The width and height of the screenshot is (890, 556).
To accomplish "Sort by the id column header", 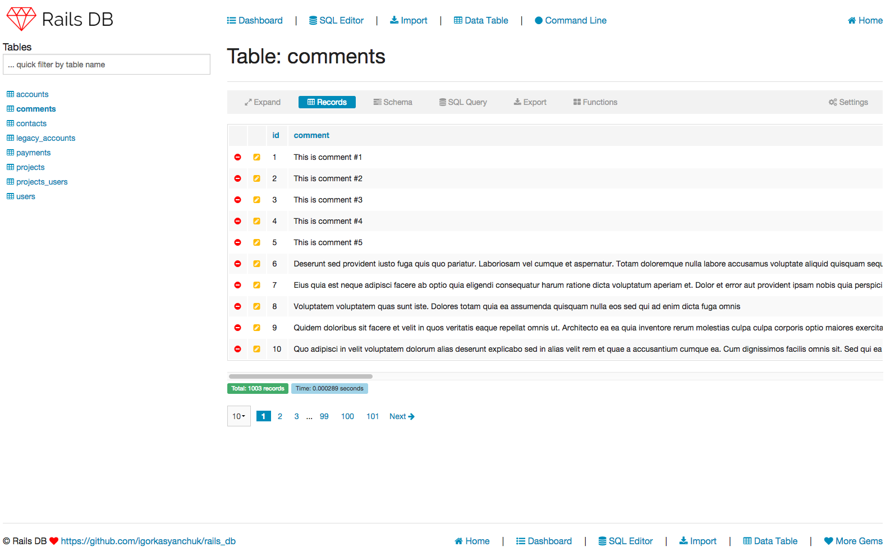I will (276, 135).
